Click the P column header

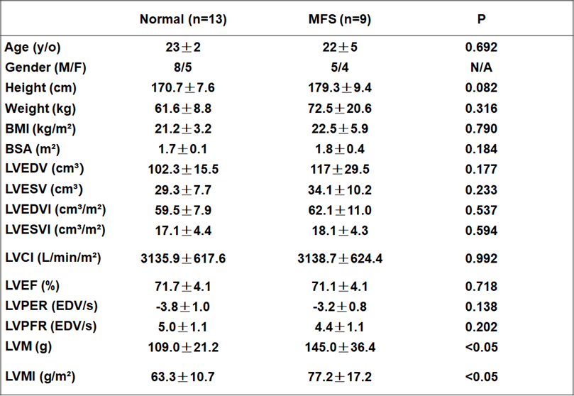point(481,19)
